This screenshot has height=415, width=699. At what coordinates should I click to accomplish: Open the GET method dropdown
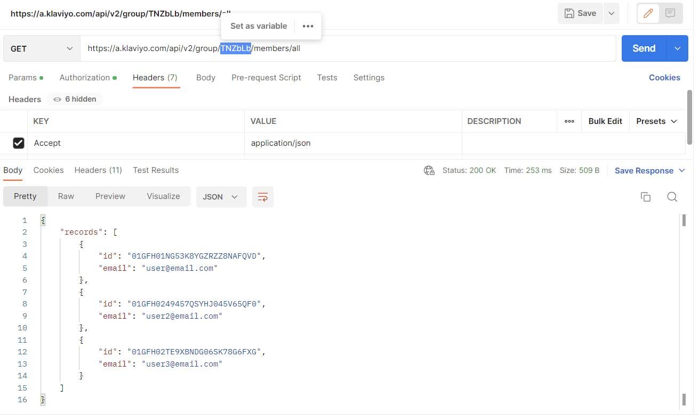point(42,48)
